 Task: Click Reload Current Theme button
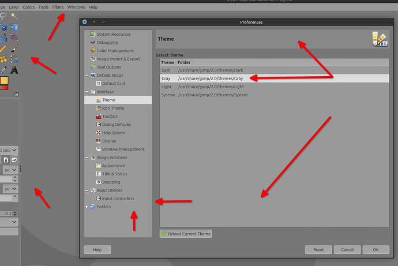186,234
